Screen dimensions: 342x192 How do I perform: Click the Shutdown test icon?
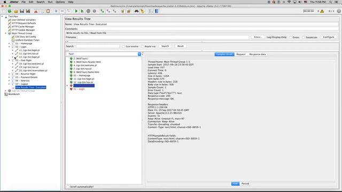pos(95,11)
